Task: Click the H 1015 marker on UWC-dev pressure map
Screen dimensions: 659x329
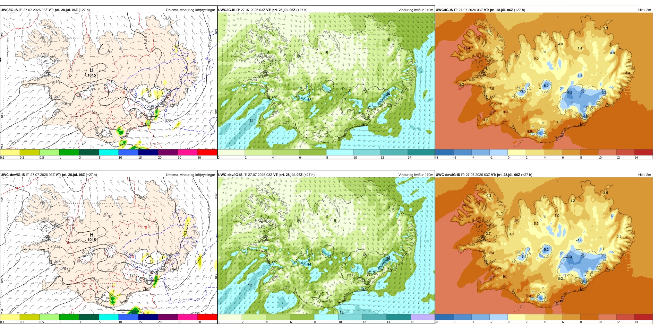Action: click(92, 237)
